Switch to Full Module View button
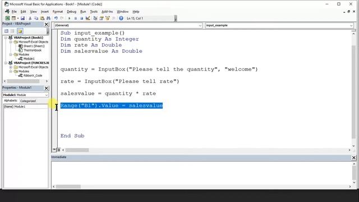This screenshot has height=202, width=359. (58, 150)
